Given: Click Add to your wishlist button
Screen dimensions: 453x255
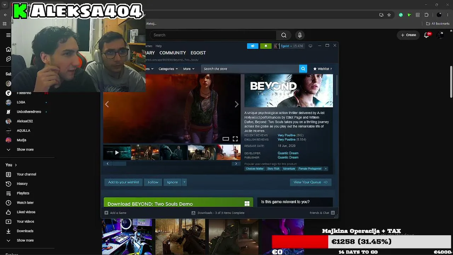Looking at the screenshot, I should [x=124, y=182].
